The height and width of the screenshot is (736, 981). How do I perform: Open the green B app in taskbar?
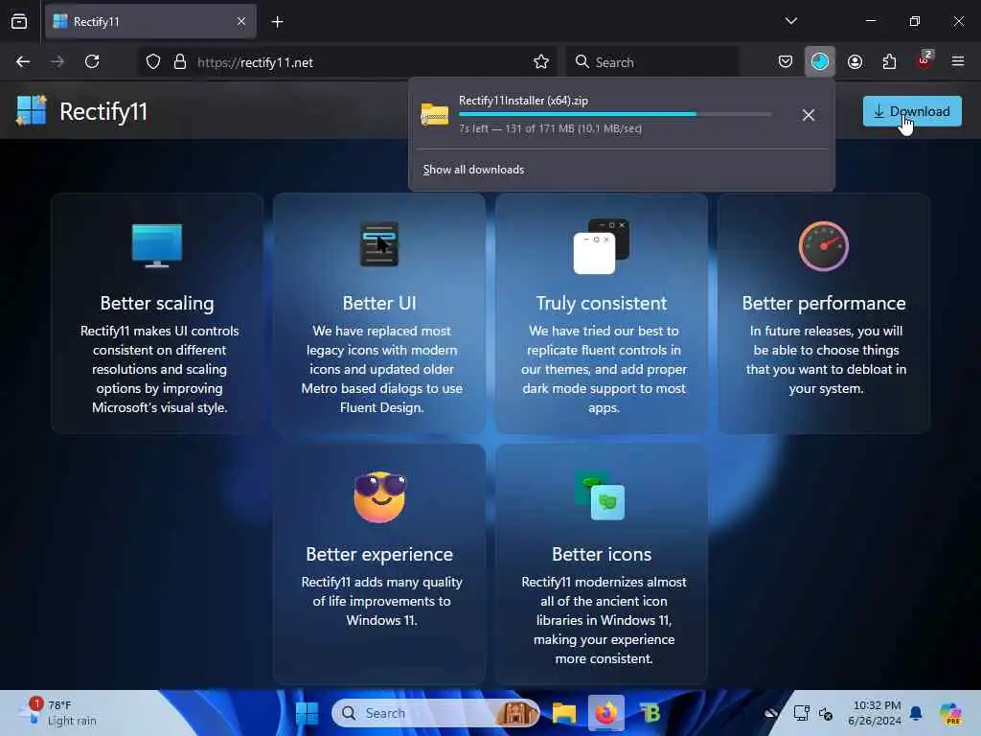[x=650, y=713]
